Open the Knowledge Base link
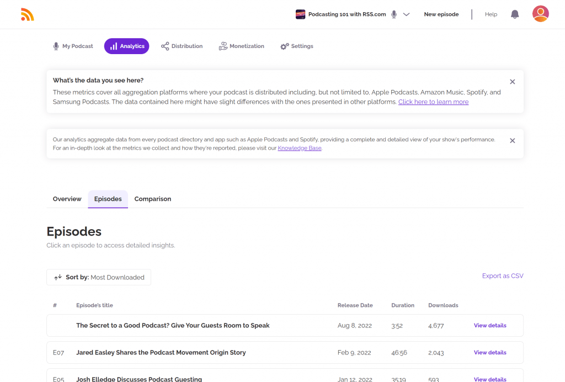This screenshot has width=565, height=382. pyautogui.click(x=299, y=148)
